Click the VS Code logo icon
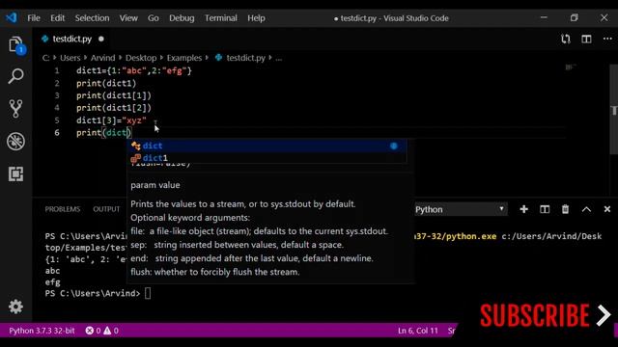The height and width of the screenshot is (347, 618). click(12, 17)
